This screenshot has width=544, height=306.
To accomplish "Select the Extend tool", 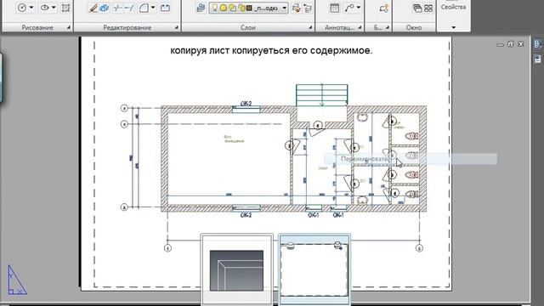I will [128, 8].
